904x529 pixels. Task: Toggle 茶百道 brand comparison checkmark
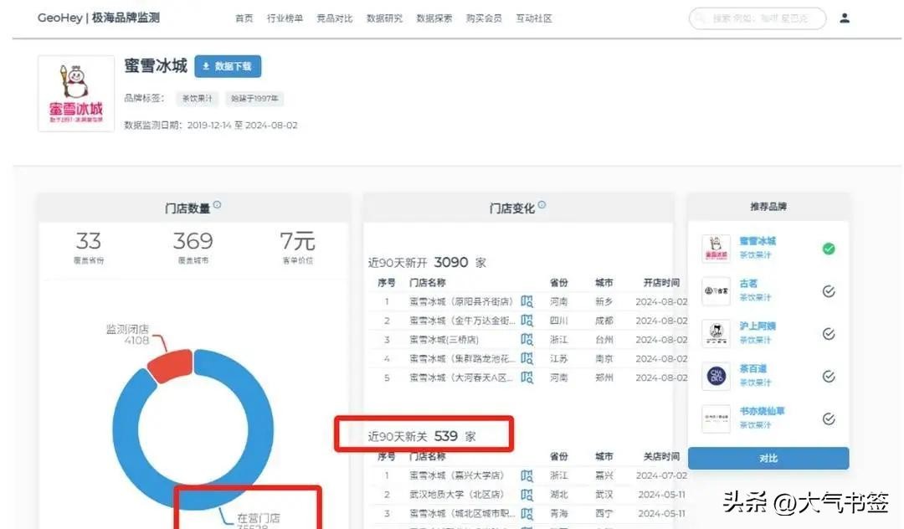828,377
